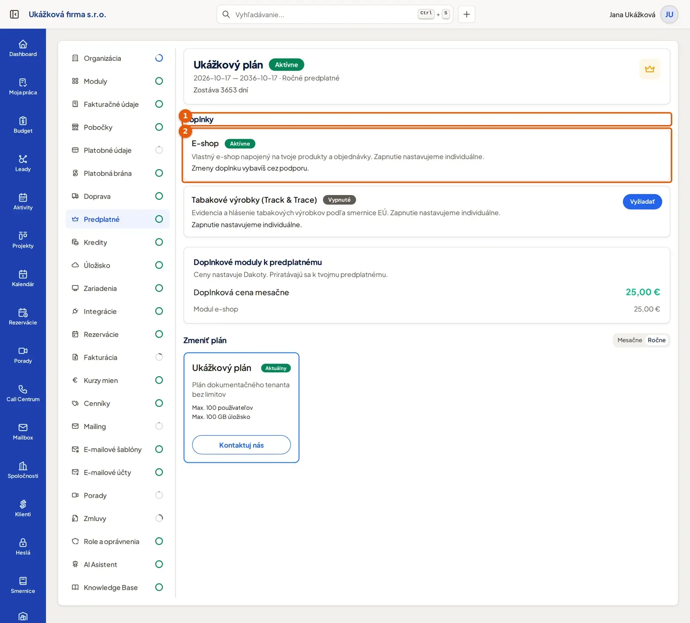Open Rezervácie in the blue sidebar
This screenshot has width=690, height=623.
(x=23, y=317)
